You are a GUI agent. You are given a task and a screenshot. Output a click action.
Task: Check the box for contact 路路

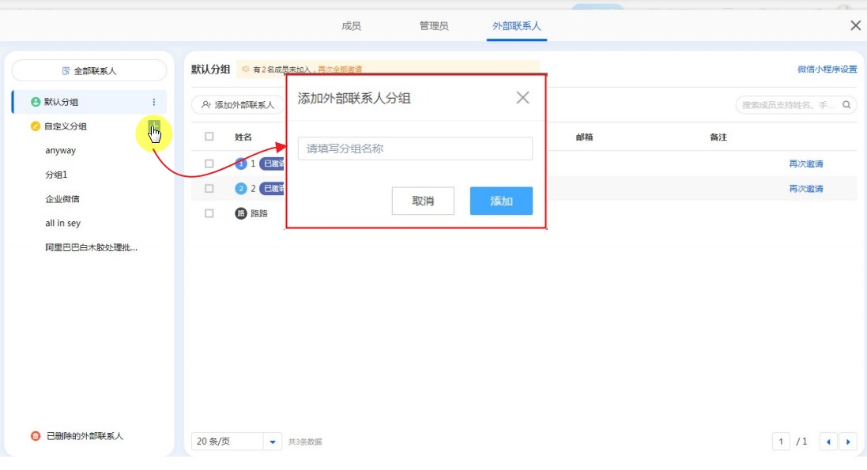pos(209,213)
